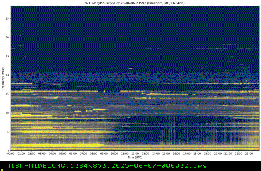The height and width of the screenshot is (171, 261).
Task: Click the 02:00 time tick label
Action: tap(31, 154)
